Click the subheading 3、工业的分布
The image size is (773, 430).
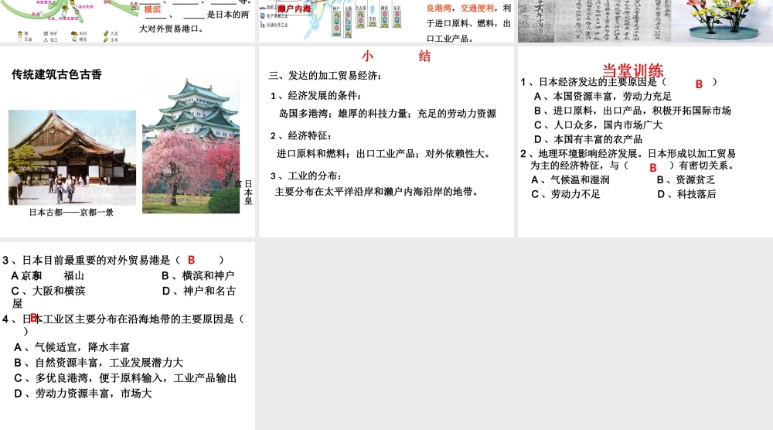pyautogui.click(x=306, y=176)
